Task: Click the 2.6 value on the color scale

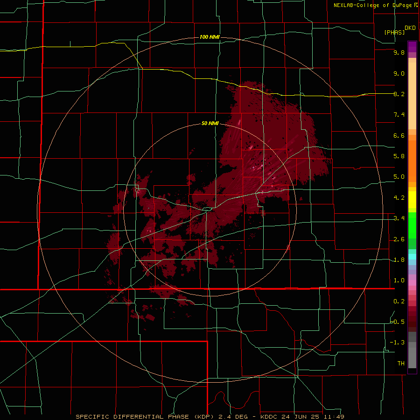Action: pyautogui.click(x=399, y=239)
